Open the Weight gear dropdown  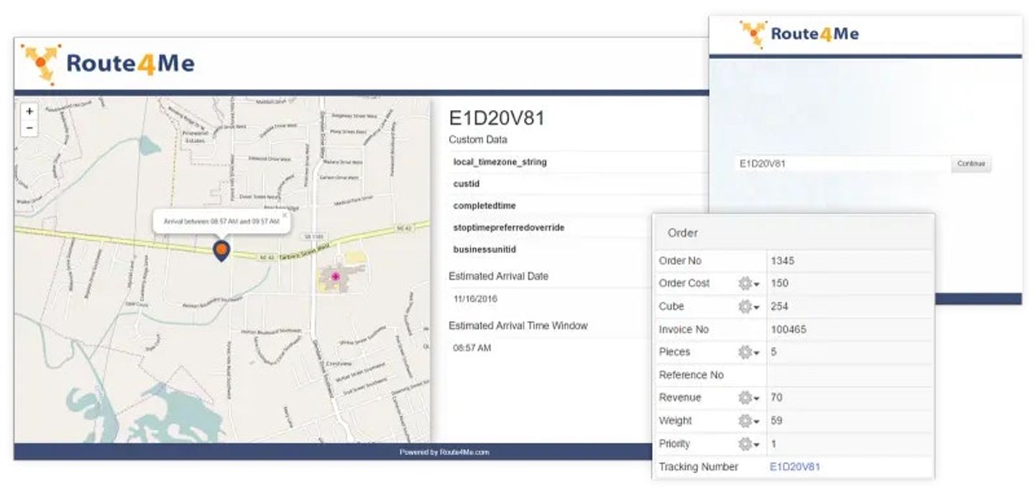pyautogui.click(x=749, y=421)
